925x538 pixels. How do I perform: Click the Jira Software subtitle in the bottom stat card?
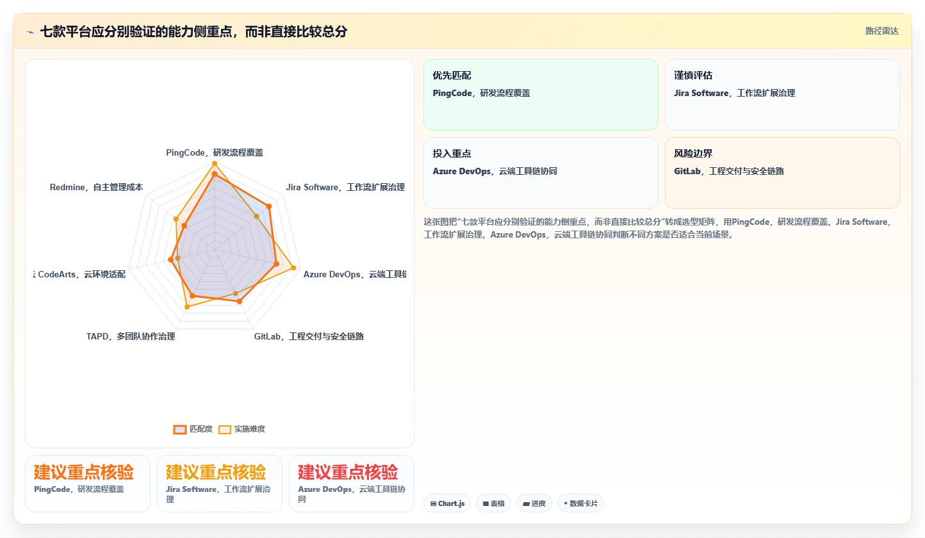point(218,494)
